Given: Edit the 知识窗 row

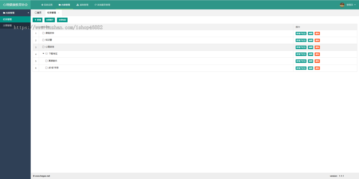Looking at the screenshot, I should (x=311, y=40).
